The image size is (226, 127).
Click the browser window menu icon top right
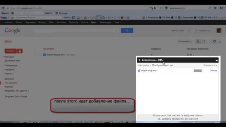point(221,8)
